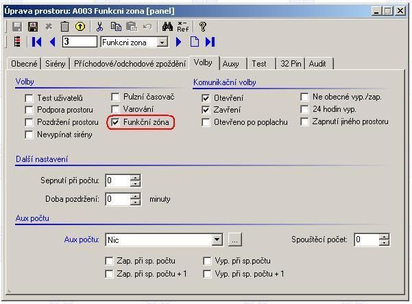Open the binoculars search tool
Image resolution: width=412 pixels, height=304 pixels.
point(167,27)
